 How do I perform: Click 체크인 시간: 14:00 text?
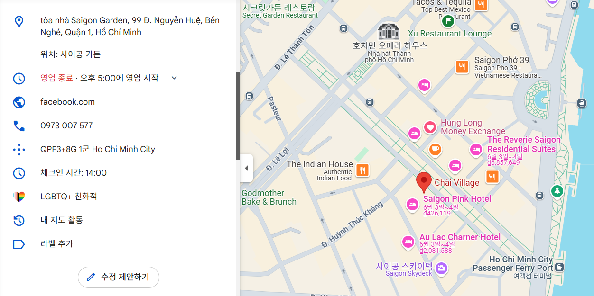(x=74, y=173)
